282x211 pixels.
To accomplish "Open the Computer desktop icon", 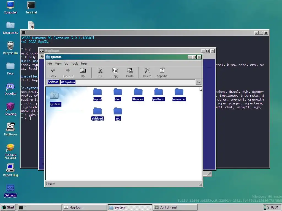I will pos(10,7).
